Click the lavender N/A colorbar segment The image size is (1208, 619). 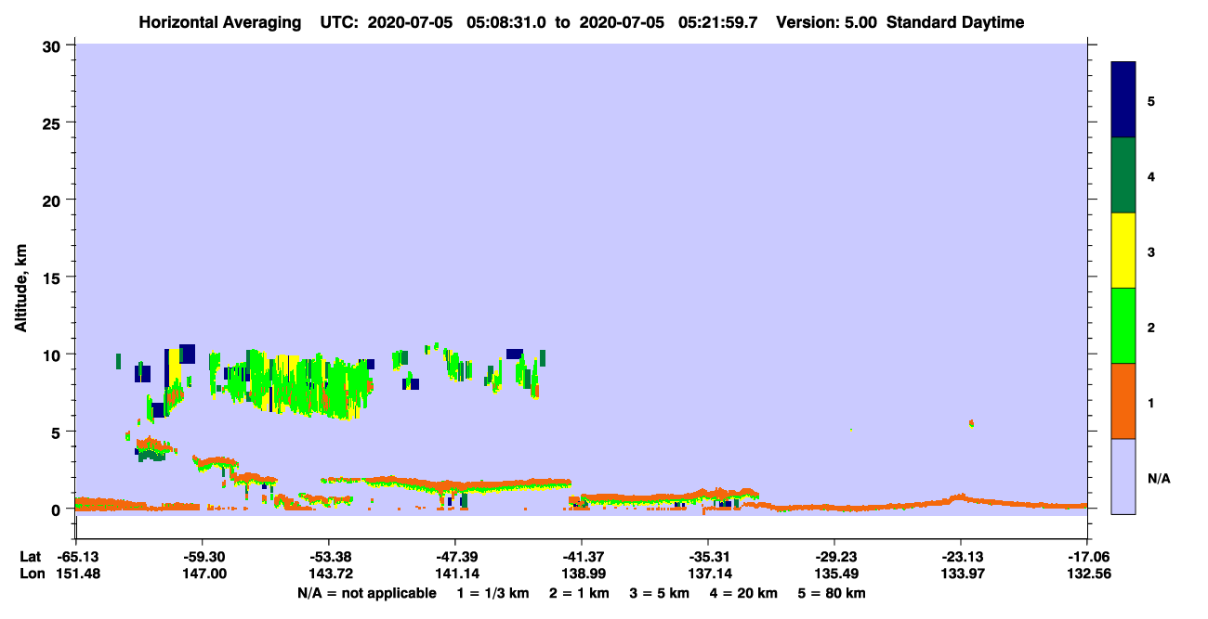[x=1123, y=476]
